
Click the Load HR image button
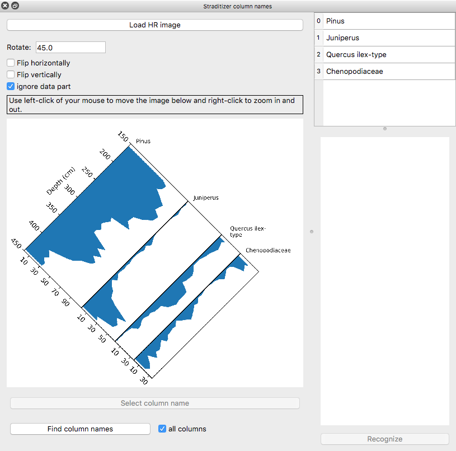click(155, 25)
